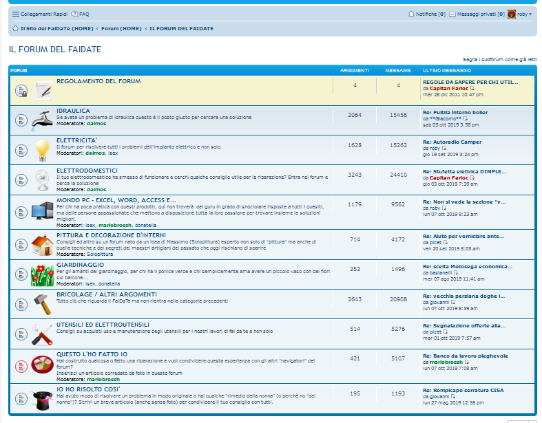
Task: Go to Il Sito del FaiDaTe (HOME) breadcrumb
Action: [56, 28]
